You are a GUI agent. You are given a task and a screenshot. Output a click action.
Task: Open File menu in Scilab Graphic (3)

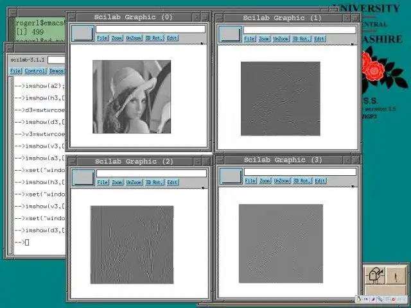pos(250,181)
